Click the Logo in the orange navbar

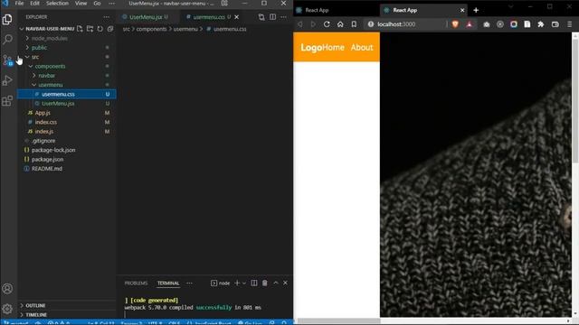[x=311, y=48]
